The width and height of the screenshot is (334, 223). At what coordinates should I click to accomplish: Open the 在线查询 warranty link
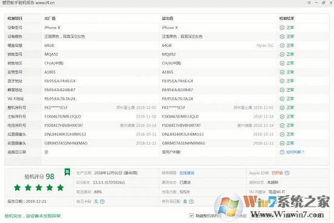tap(187, 173)
